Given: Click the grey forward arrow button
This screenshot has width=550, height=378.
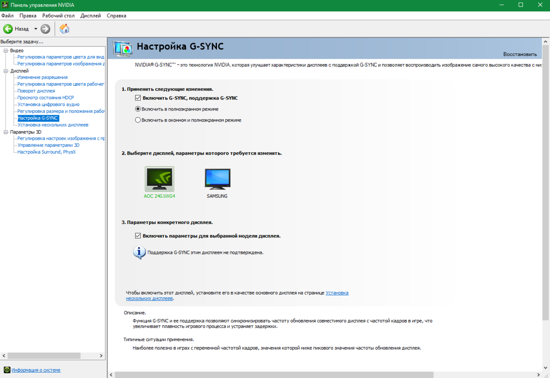Looking at the screenshot, I should pos(45,29).
